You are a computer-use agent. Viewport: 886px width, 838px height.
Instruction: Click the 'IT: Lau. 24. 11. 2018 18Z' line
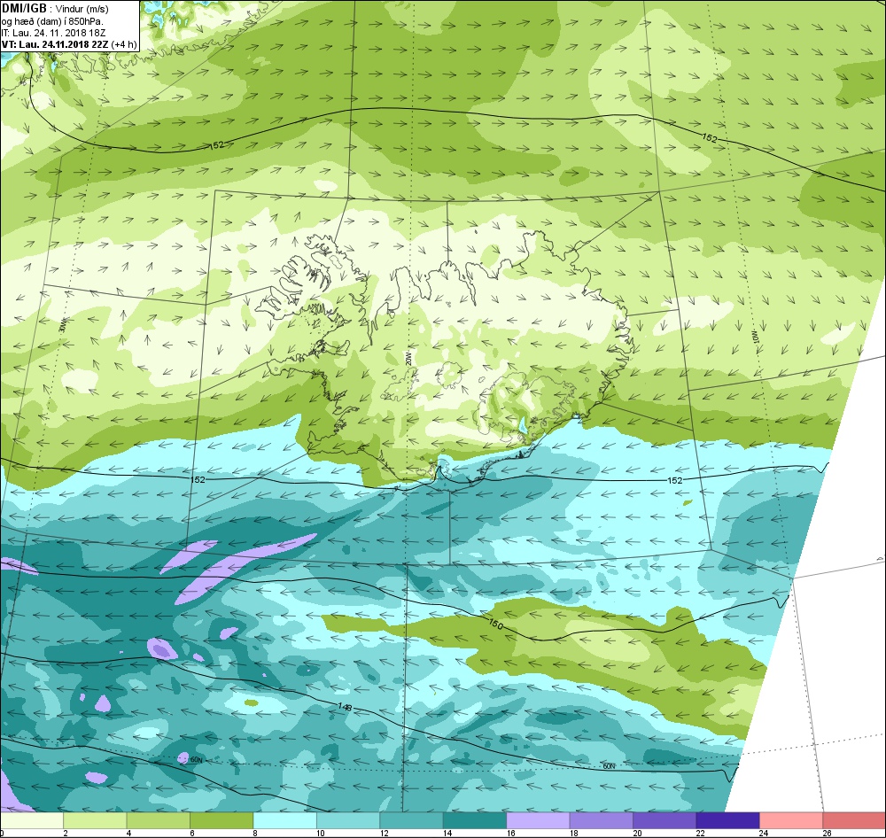(53, 33)
